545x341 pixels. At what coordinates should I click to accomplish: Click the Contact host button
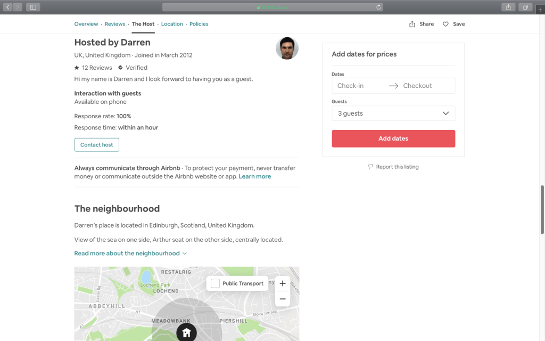click(97, 145)
